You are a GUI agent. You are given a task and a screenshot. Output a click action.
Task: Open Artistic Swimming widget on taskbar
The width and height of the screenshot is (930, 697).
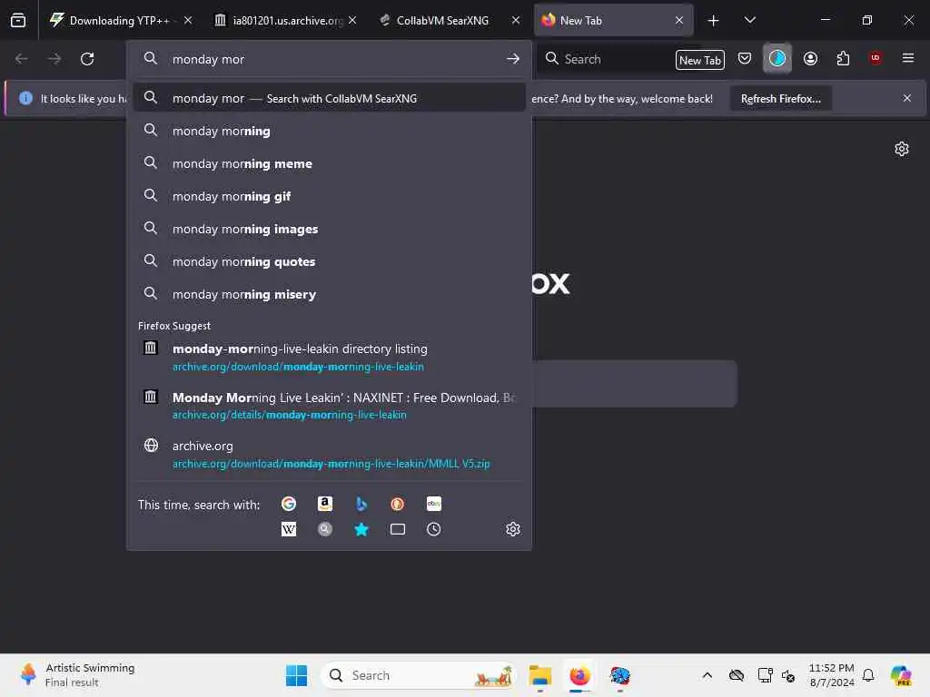(77, 675)
